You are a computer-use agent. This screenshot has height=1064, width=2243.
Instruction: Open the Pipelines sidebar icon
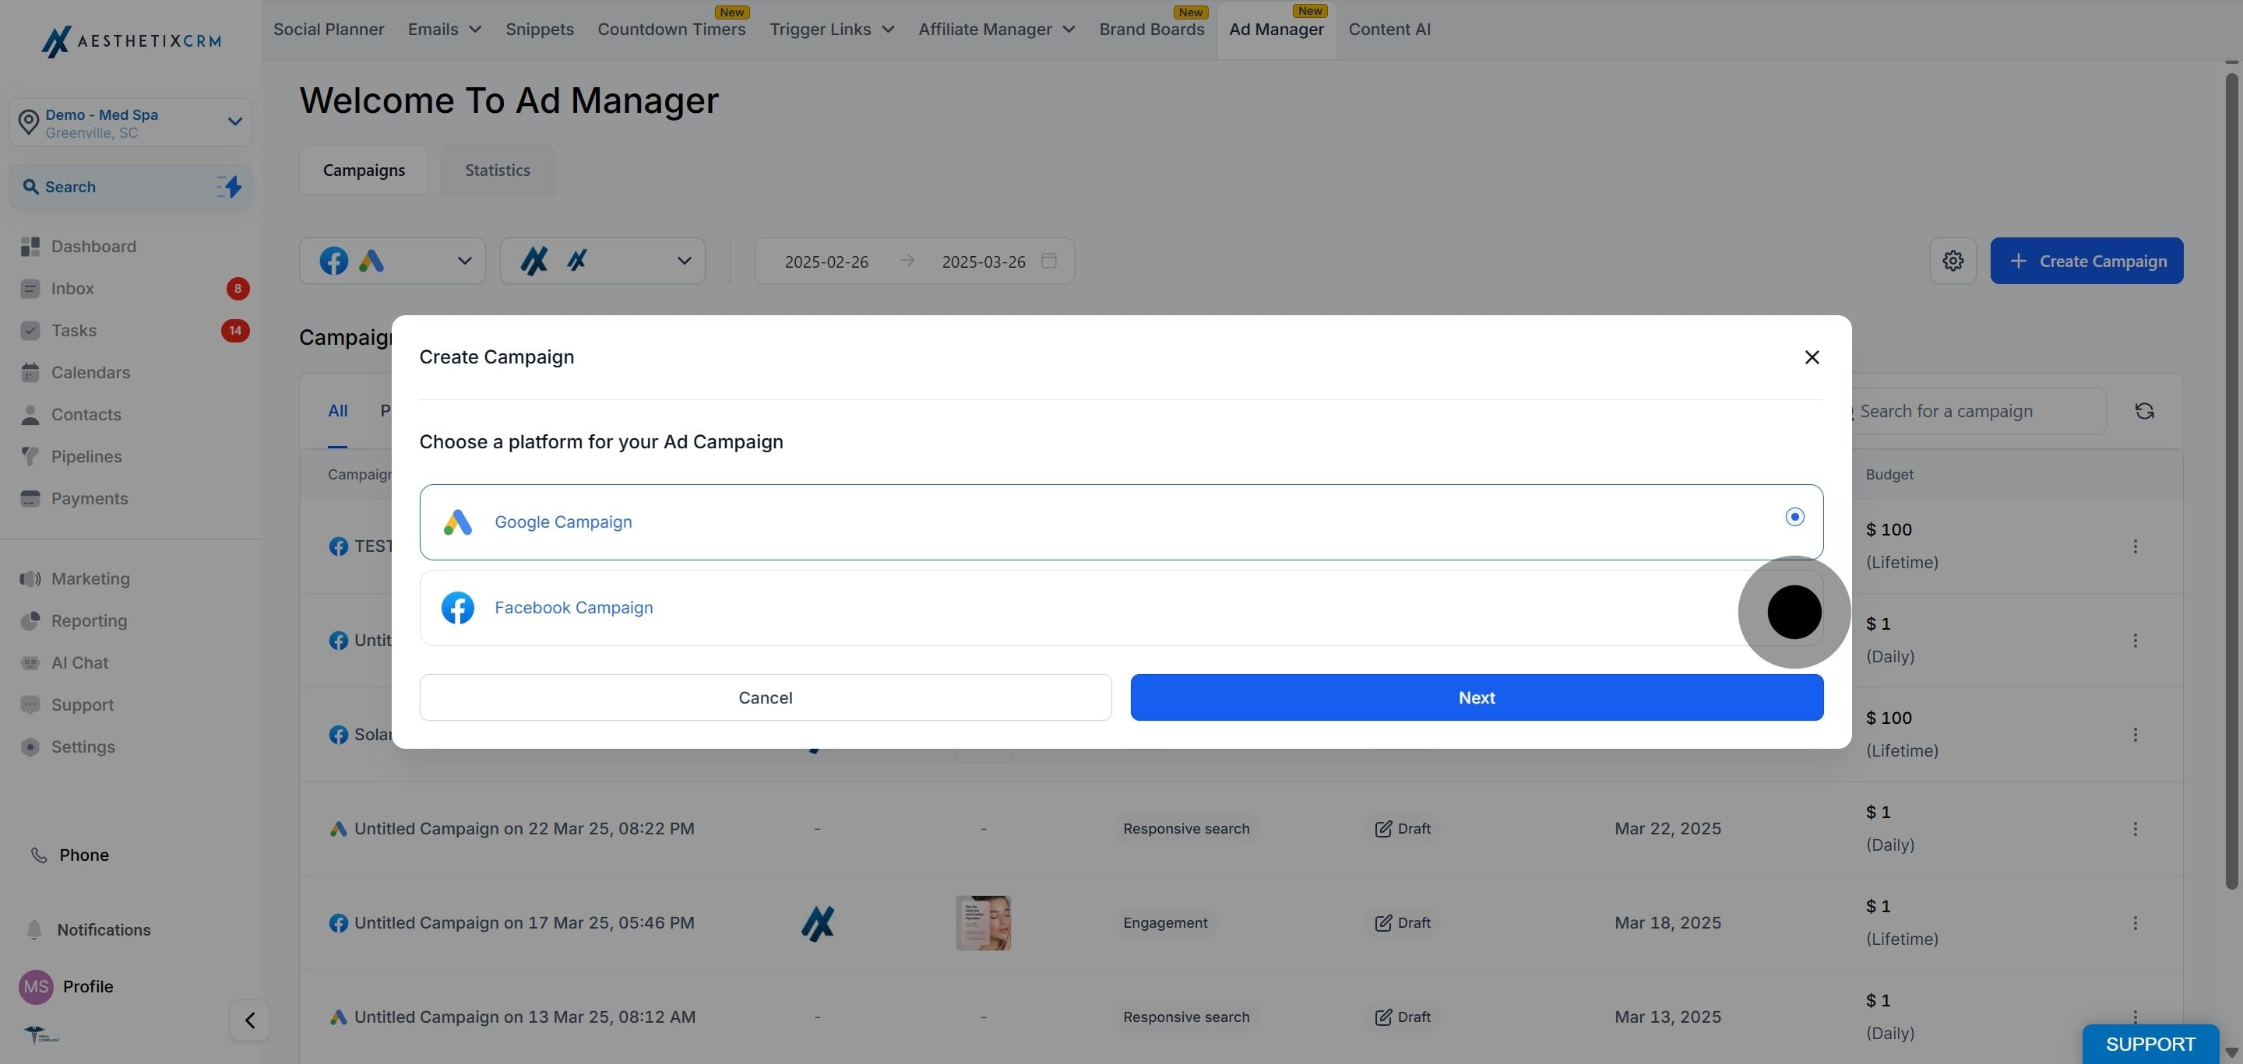coord(30,457)
